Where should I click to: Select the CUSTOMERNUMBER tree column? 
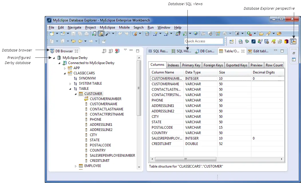pos(106,99)
